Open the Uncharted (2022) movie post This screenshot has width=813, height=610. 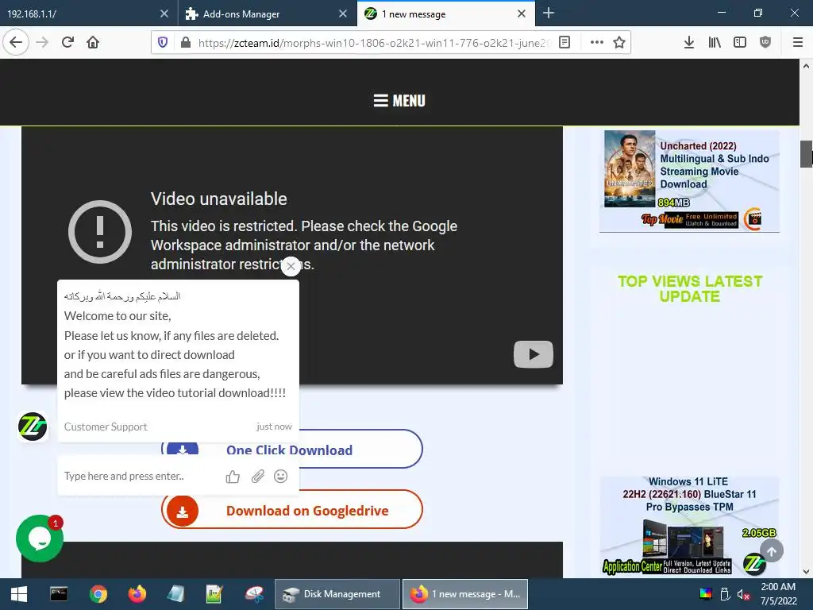tap(689, 181)
